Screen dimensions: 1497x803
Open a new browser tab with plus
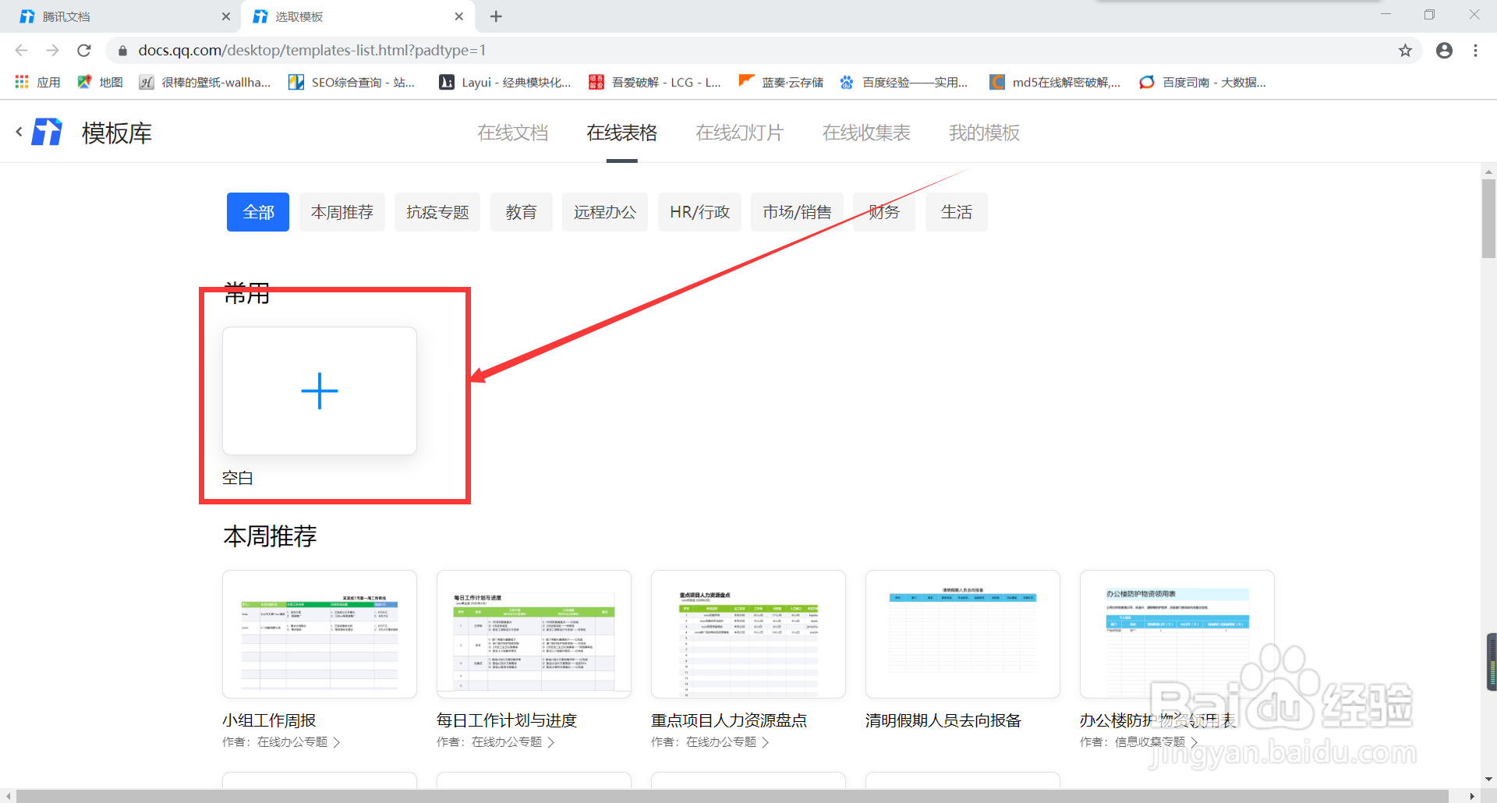click(496, 16)
